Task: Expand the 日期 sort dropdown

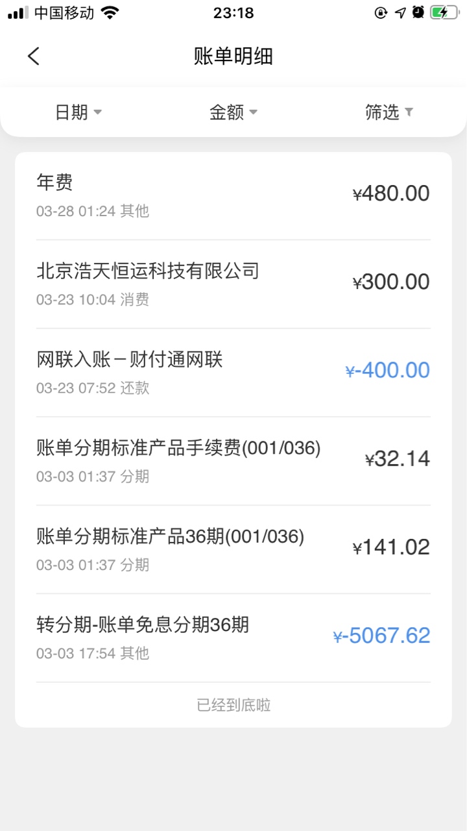Action: point(78,112)
